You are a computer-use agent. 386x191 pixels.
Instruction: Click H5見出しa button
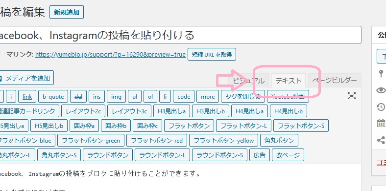coord(14,126)
